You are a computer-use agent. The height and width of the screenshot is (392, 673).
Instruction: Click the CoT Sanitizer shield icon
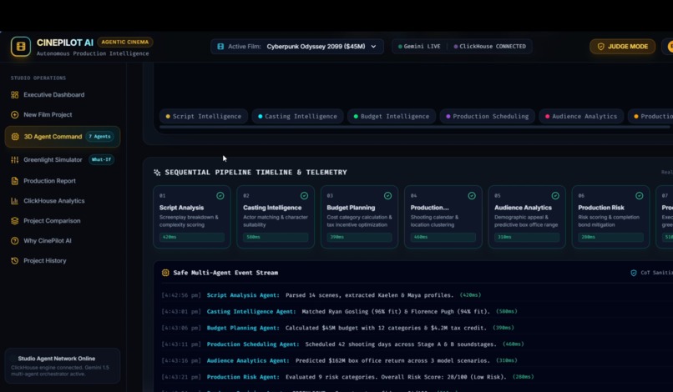tap(634, 273)
